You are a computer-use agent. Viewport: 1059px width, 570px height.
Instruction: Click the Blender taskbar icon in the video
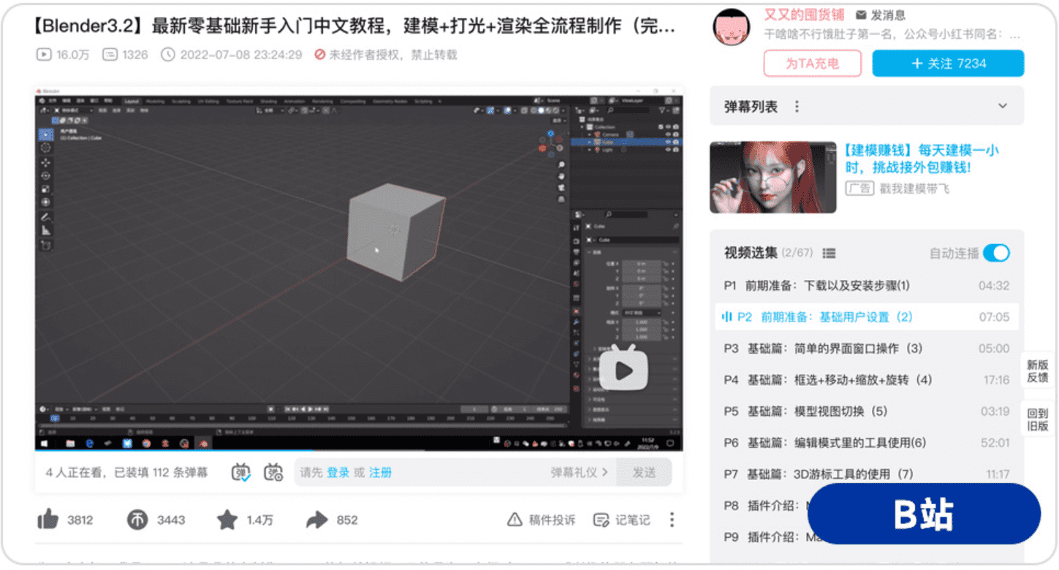click(x=203, y=443)
